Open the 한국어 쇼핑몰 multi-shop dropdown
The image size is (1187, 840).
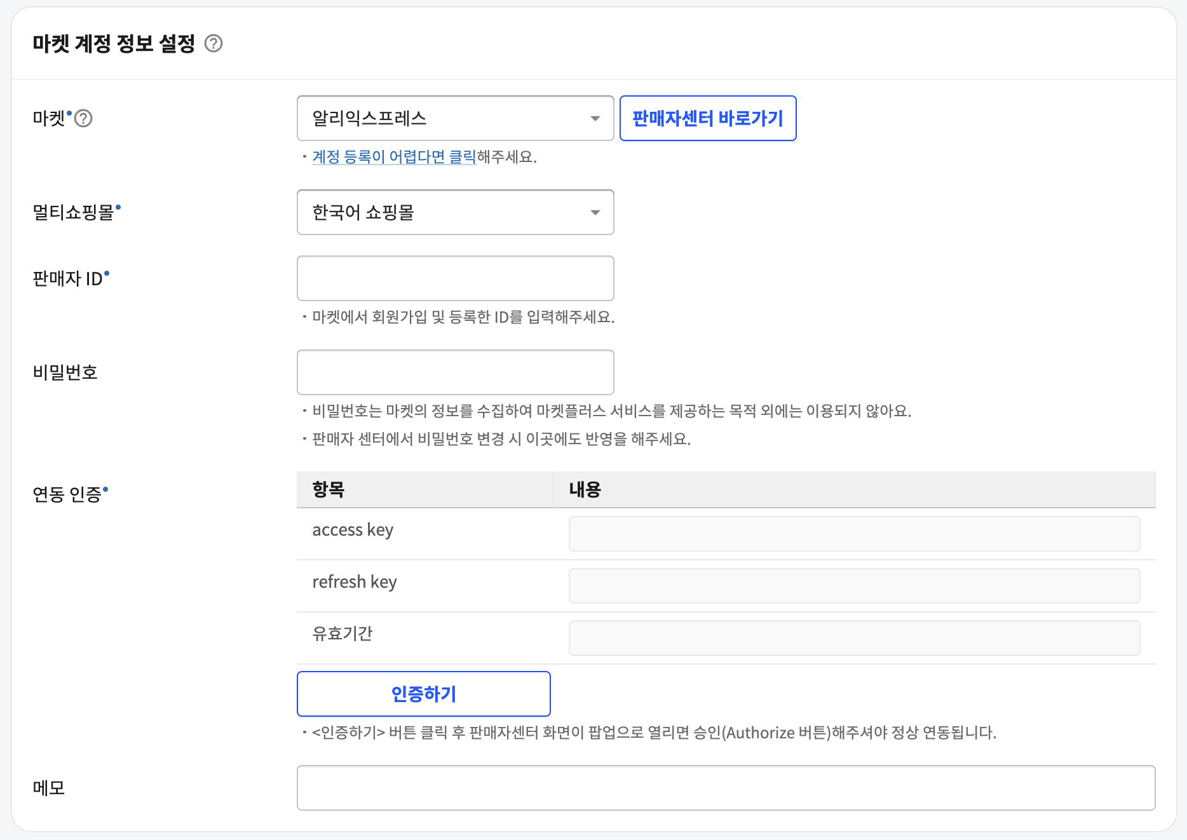[455, 212]
